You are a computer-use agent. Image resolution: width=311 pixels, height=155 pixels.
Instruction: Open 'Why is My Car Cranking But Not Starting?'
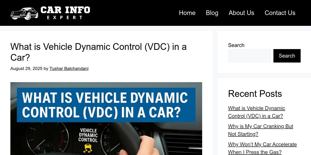(260, 130)
